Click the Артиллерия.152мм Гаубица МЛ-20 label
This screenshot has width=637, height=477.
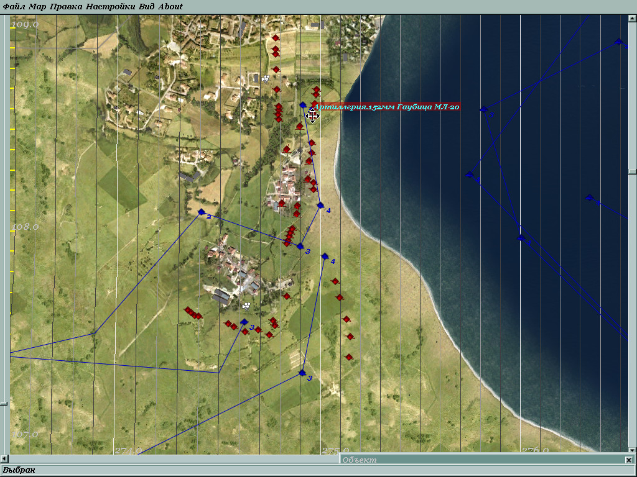[386, 107]
